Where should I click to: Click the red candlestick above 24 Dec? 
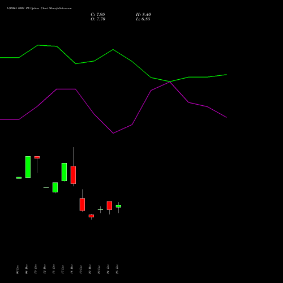109,205
